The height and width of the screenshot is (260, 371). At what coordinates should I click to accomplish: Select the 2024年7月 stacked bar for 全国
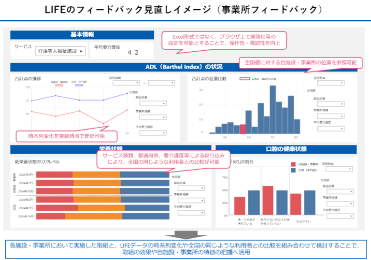click(x=103, y=208)
